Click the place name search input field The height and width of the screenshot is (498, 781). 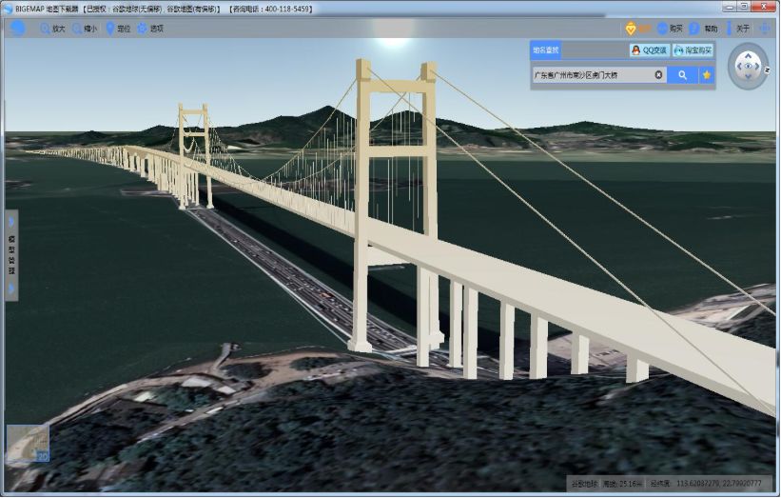click(x=590, y=74)
